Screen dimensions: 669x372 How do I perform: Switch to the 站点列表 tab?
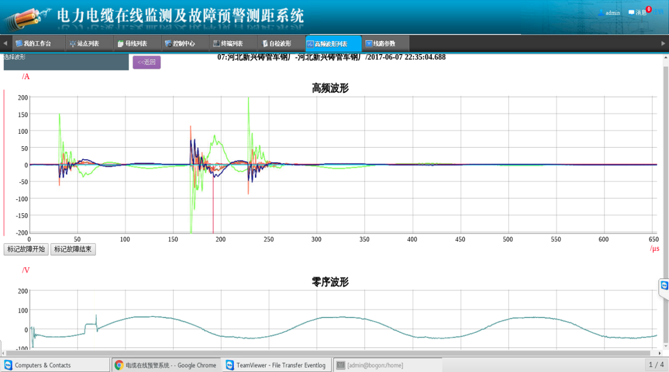point(84,44)
